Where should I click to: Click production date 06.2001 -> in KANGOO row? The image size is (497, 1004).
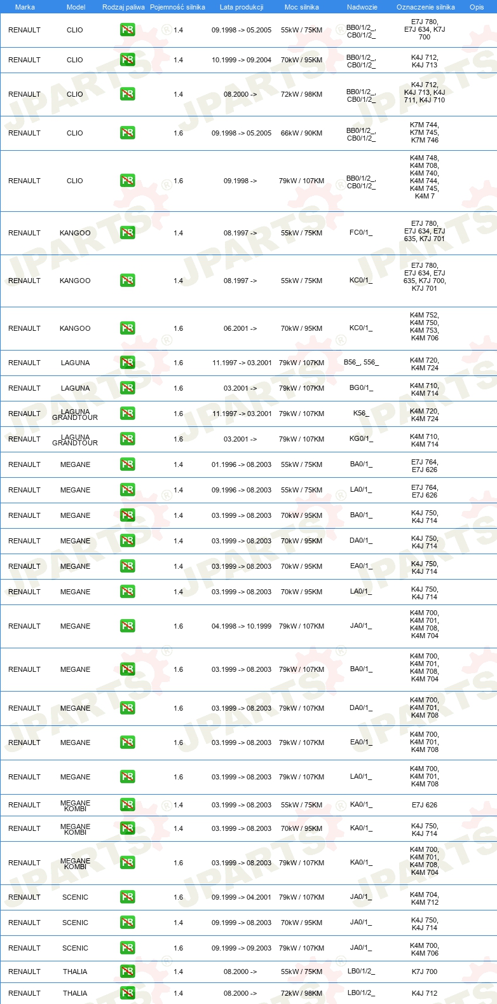click(240, 328)
